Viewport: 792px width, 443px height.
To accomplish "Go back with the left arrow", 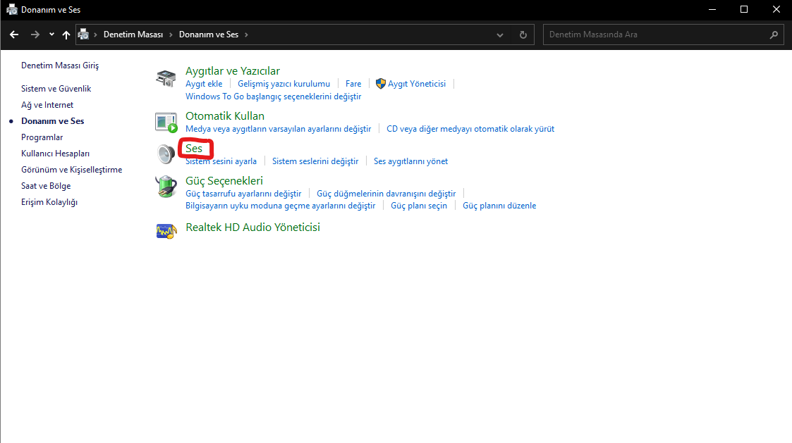I will pos(14,35).
